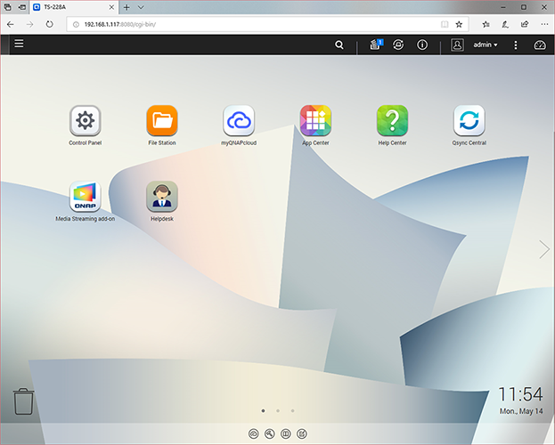The width and height of the screenshot is (555, 445).
Task: Go back in the browser
Action: point(11,24)
